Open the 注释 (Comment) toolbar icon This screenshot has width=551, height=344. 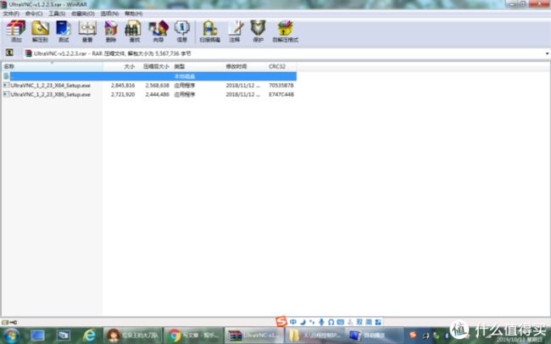coord(234,31)
